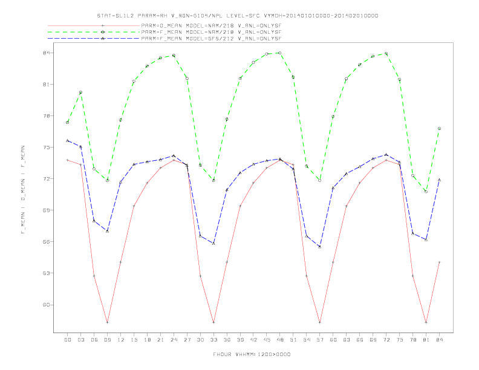The width and height of the screenshot is (479, 370).
Task: Click y-axis tick label 78
Action: coord(46,116)
